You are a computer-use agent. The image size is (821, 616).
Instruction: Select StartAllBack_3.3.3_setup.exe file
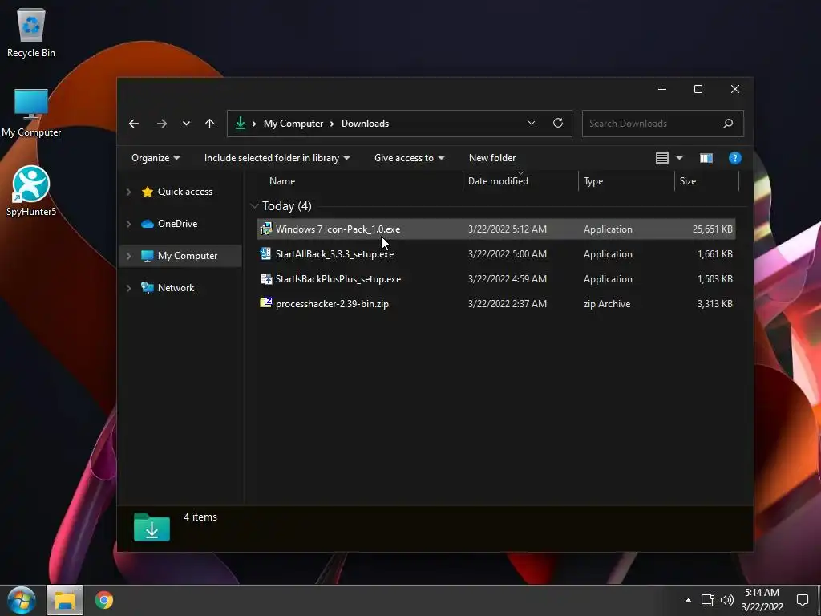[x=495, y=254]
